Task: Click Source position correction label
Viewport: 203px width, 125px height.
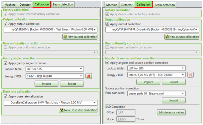Action: pos(122,88)
